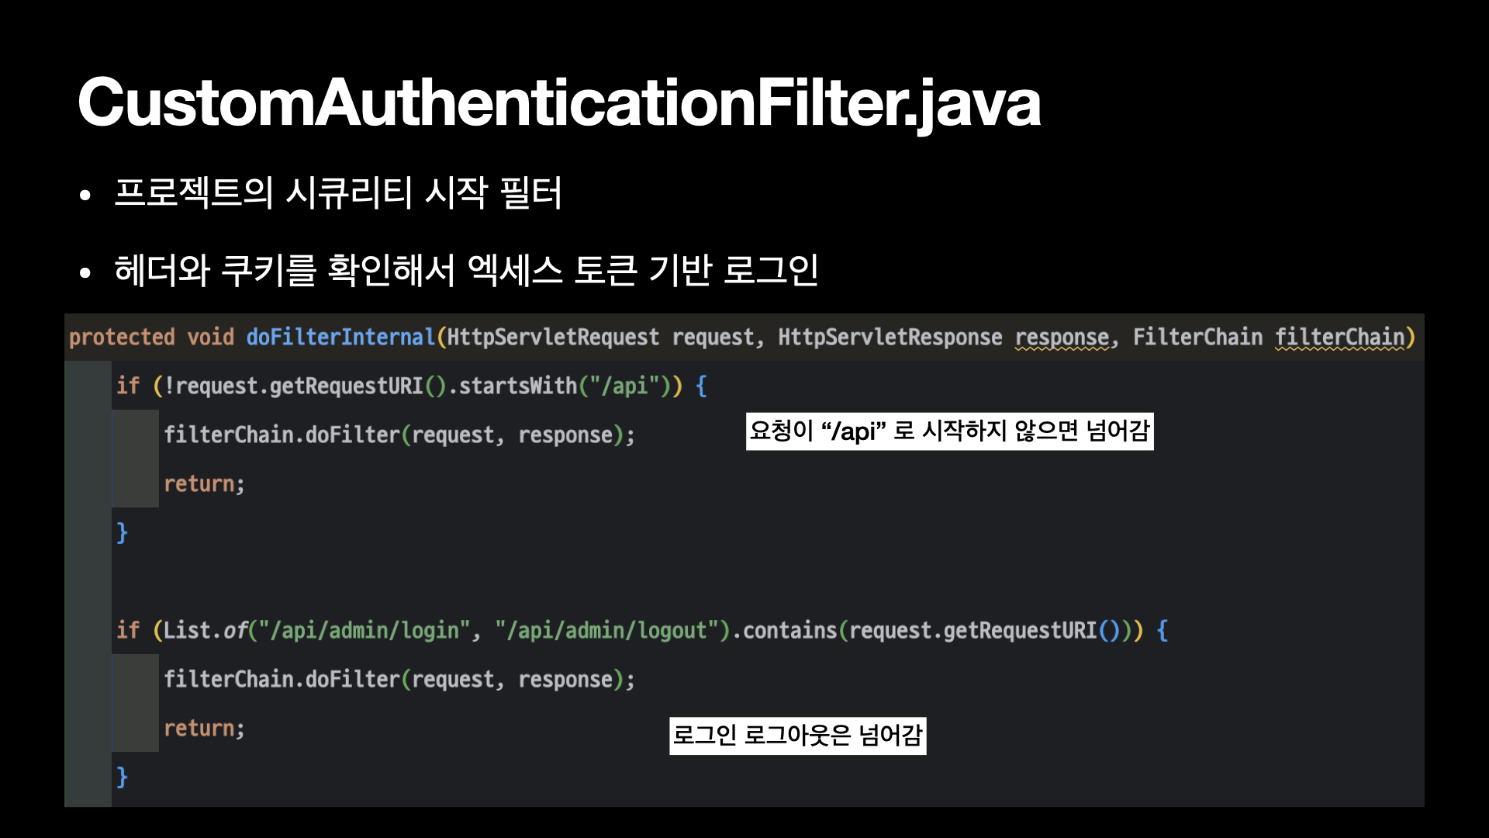The width and height of the screenshot is (1489, 838).
Task: Click the "/api/admin/login" string literal
Action: pos(364,630)
